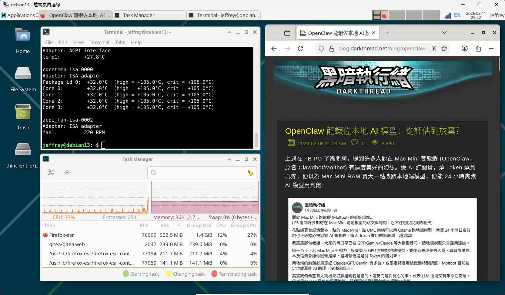Open the OpenClaw article title link
Image resolution: width=505 pixels, height=295 pixels.
[x=372, y=131]
